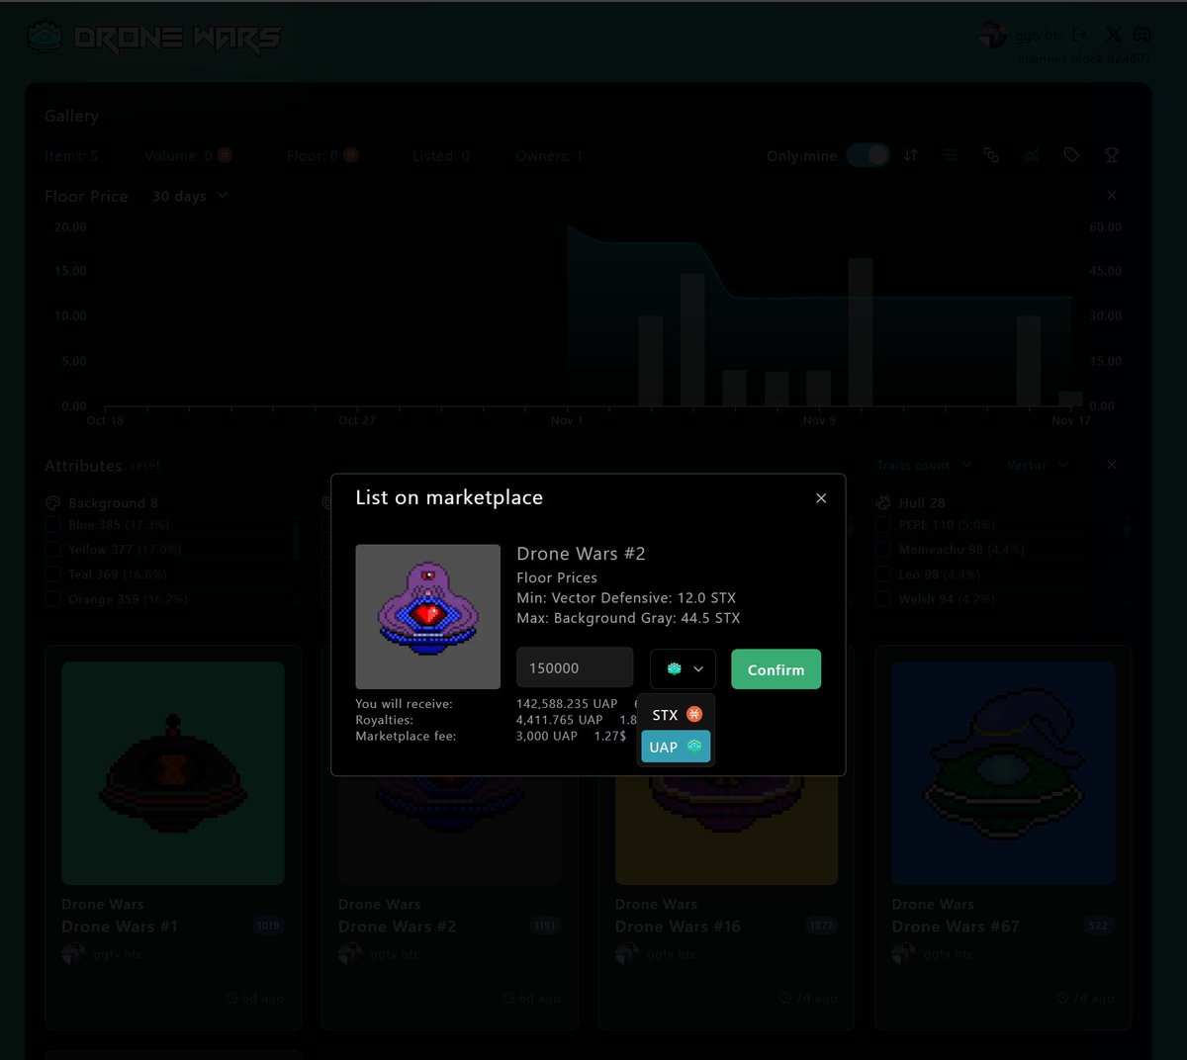
Task: Select STX as listing currency
Action: pos(676,714)
